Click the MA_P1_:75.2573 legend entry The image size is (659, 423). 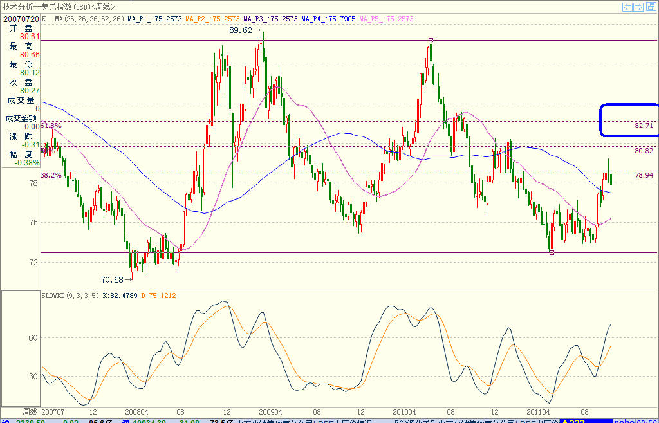click(x=154, y=19)
